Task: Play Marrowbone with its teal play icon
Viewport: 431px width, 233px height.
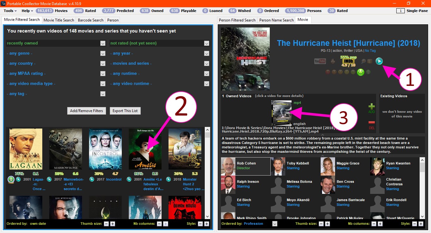Action: [49, 179]
